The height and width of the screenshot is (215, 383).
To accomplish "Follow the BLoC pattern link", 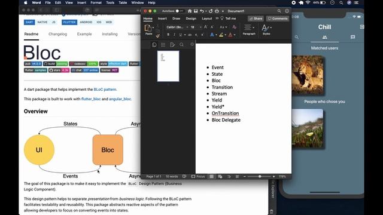I will click(x=105, y=90).
